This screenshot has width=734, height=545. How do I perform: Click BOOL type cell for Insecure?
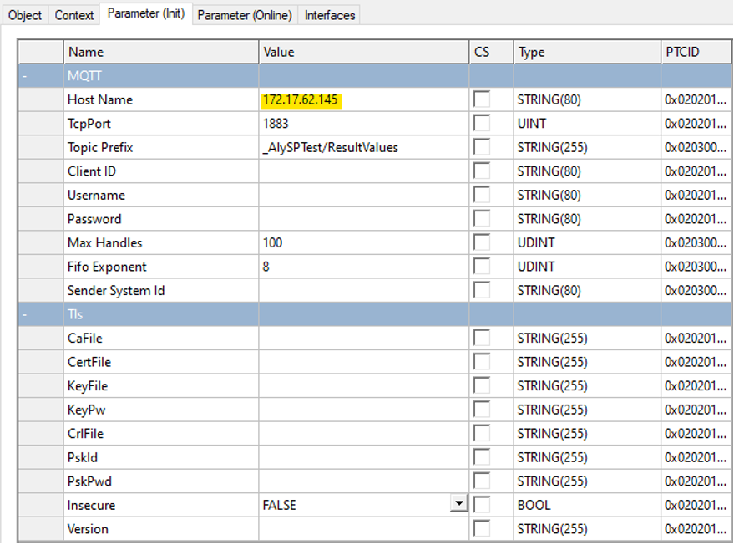(x=587, y=505)
